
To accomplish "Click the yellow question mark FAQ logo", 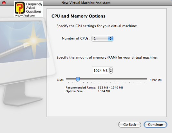I will [20, 8].
